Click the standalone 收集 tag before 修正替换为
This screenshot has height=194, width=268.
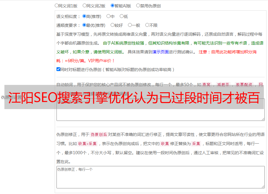tap(165, 144)
